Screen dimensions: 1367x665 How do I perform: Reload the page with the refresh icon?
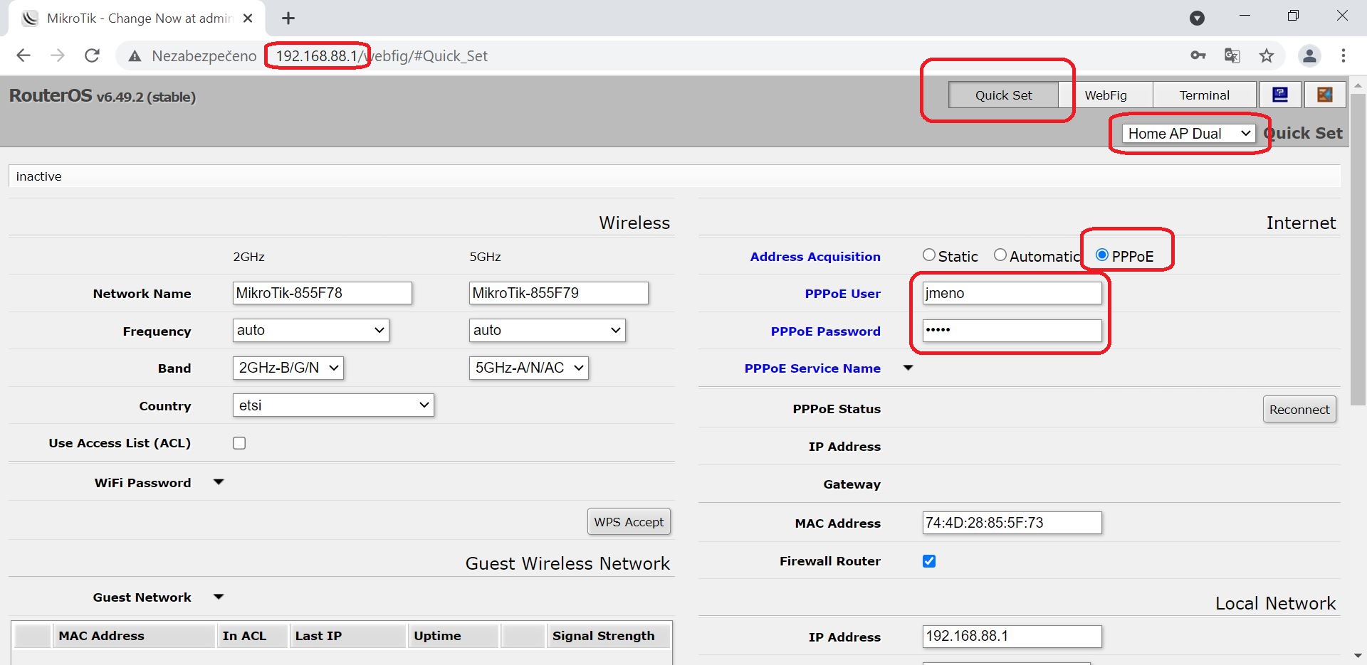tap(92, 55)
